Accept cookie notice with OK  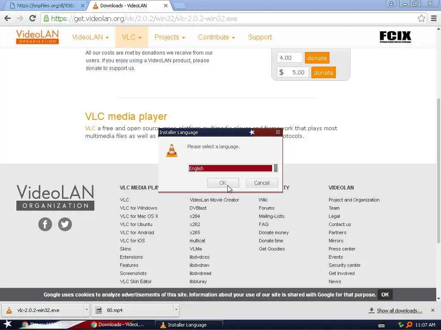pos(385,295)
